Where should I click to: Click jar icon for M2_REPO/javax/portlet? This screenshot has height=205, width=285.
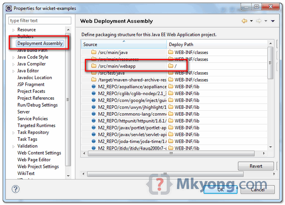[94, 128]
